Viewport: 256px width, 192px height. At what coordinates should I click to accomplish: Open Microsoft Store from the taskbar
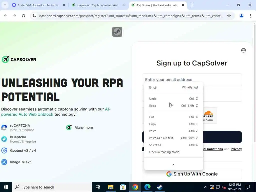123,187
